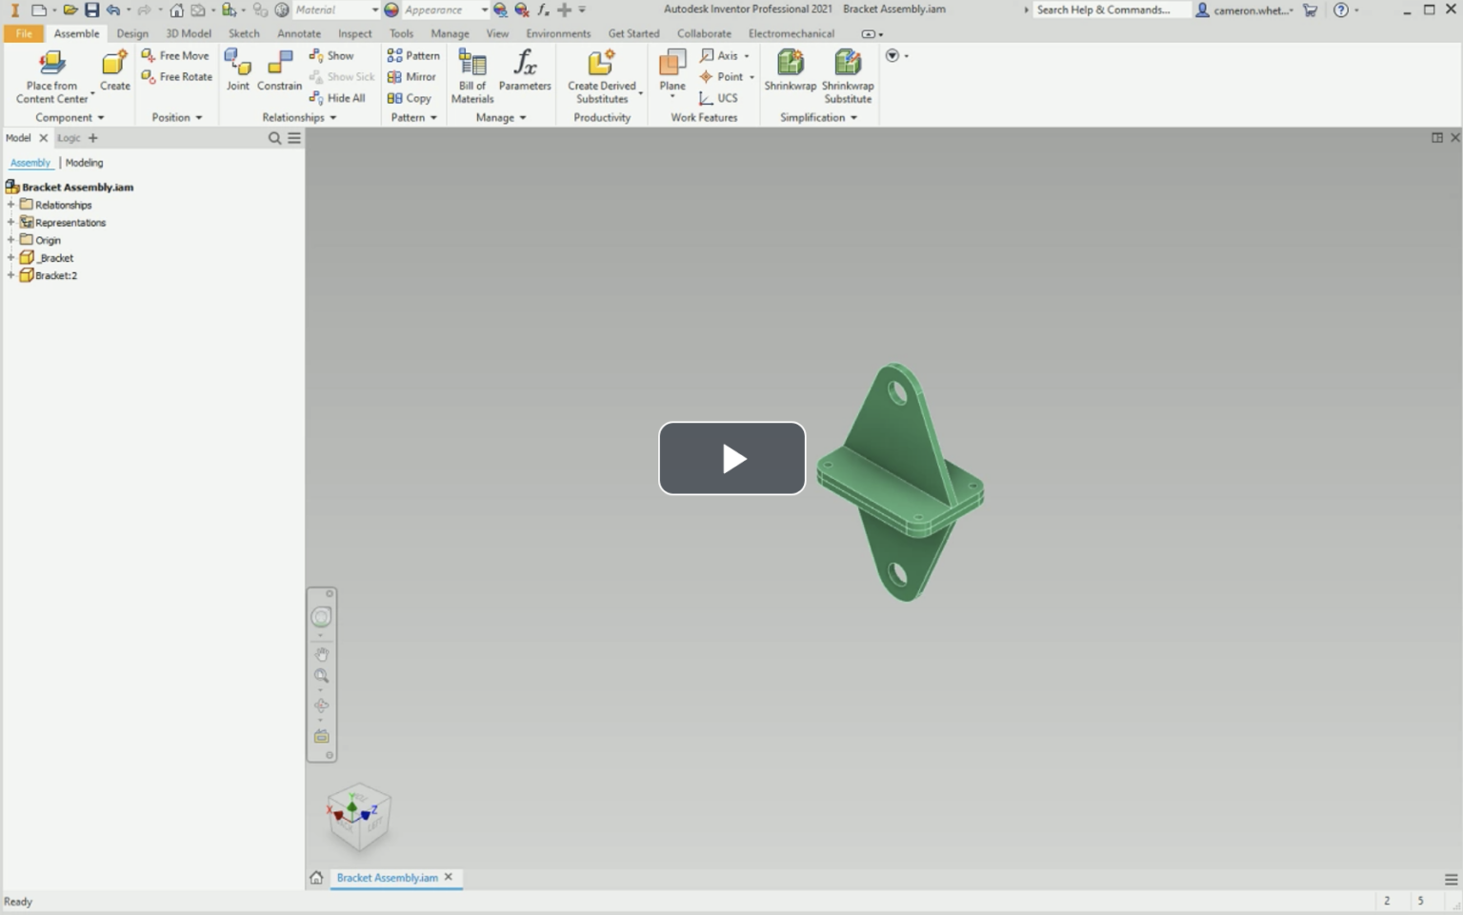Open the Work Features panel dropdown
Viewport: 1463px width, 915px height.
[703, 117]
